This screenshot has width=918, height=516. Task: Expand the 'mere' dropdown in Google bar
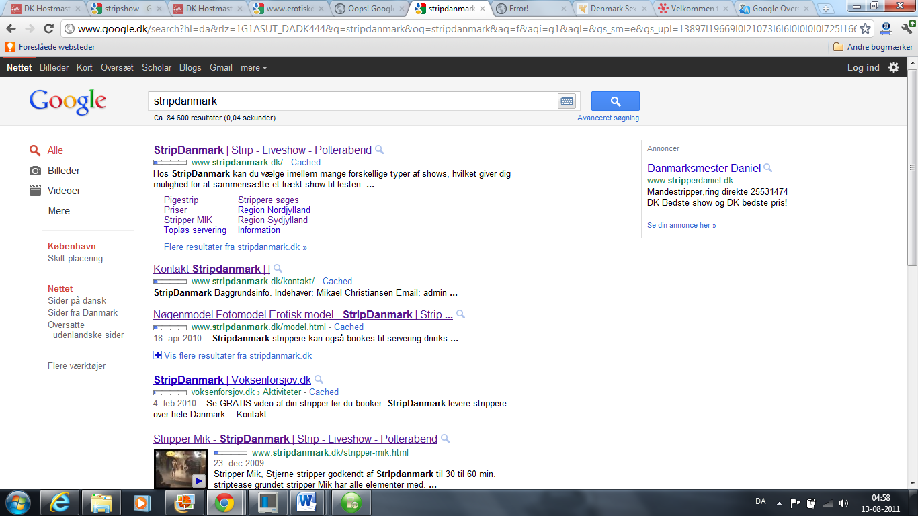pyautogui.click(x=253, y=67)
